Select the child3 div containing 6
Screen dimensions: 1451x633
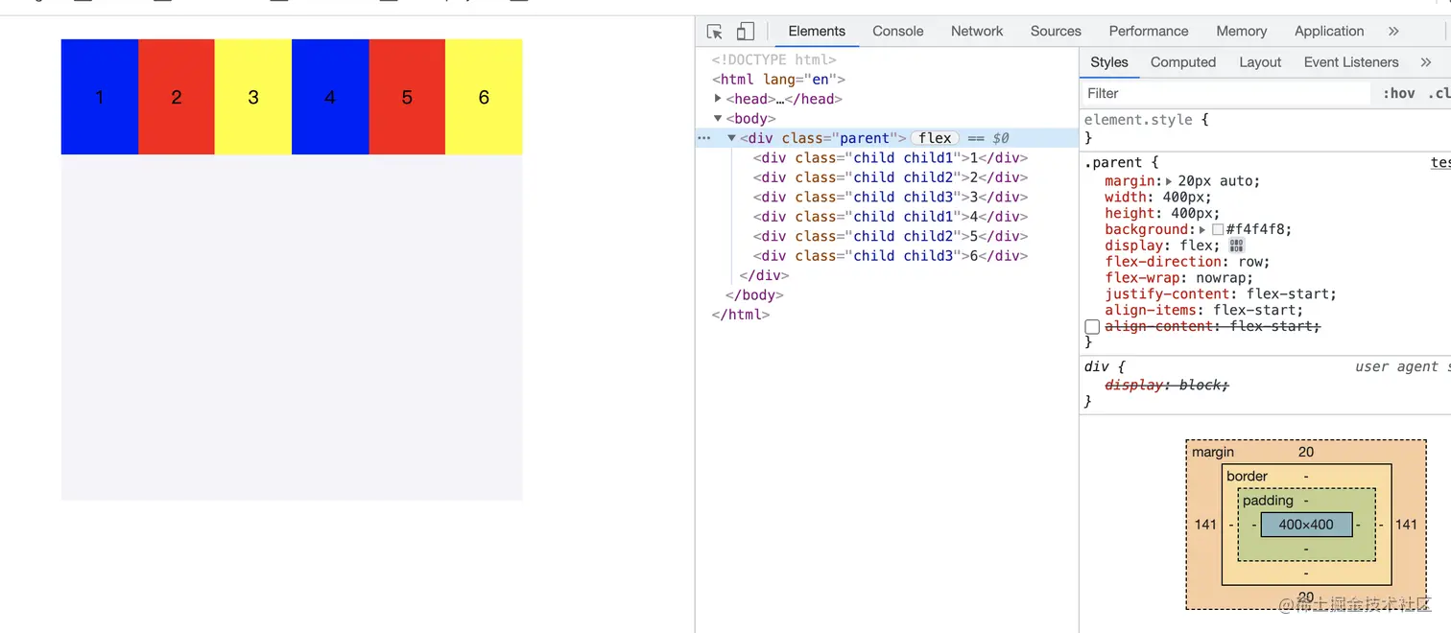tap(891, 256)
